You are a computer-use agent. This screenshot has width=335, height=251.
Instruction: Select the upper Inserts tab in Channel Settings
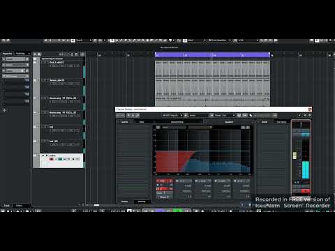tap(124, 122)
